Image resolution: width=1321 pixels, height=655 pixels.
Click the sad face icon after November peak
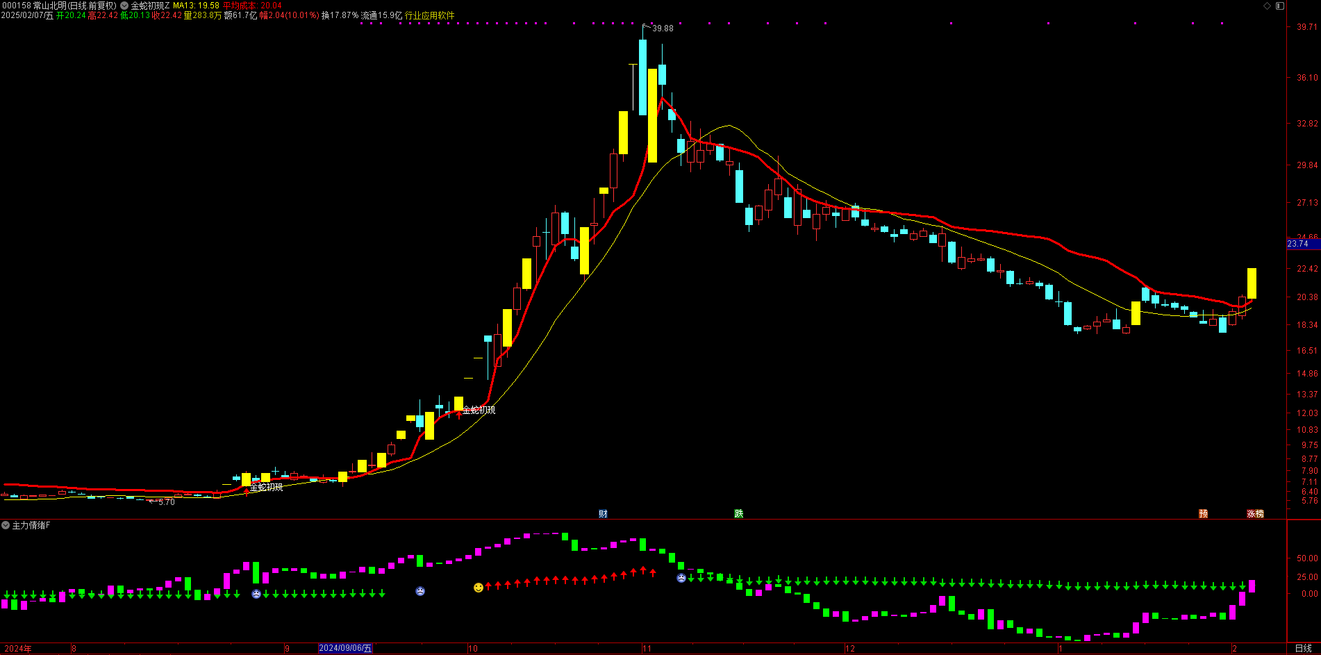[x=681, y=578]
